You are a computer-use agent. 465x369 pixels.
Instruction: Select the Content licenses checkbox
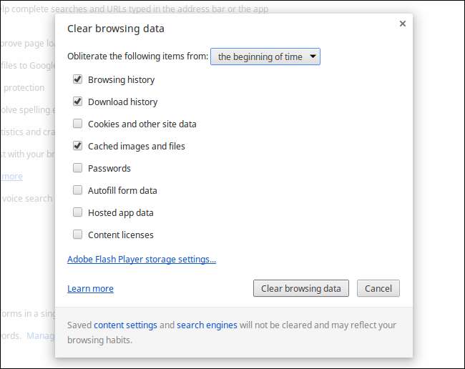click(x=77, y=235)
